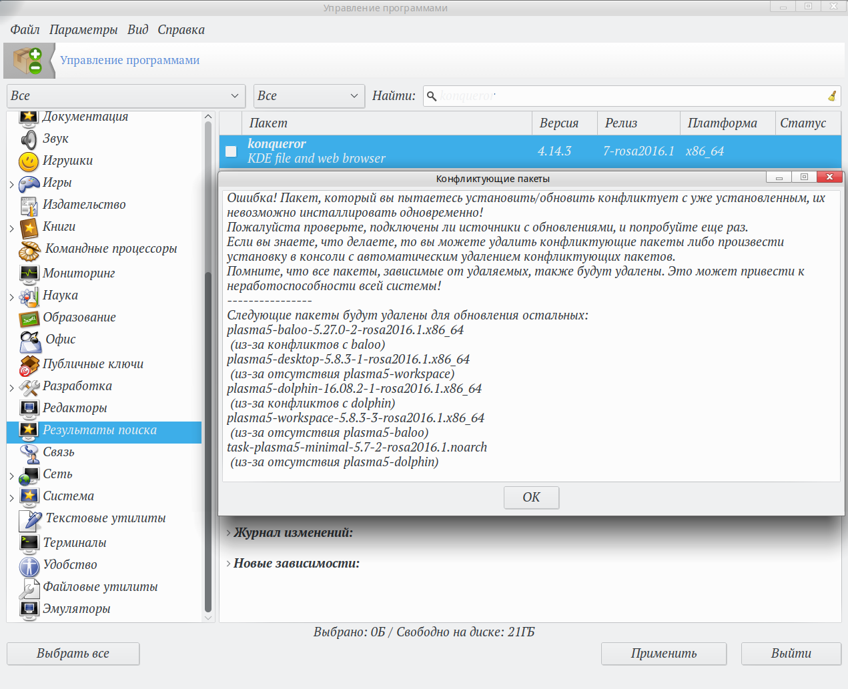Open the Файл menu
Image resolution: width=848 pixels, height=689 pixels.
point(25,30)
